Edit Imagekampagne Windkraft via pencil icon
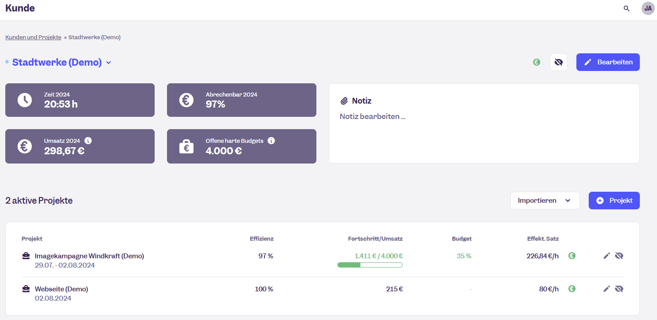657x320 pixels. coord(607,256)
